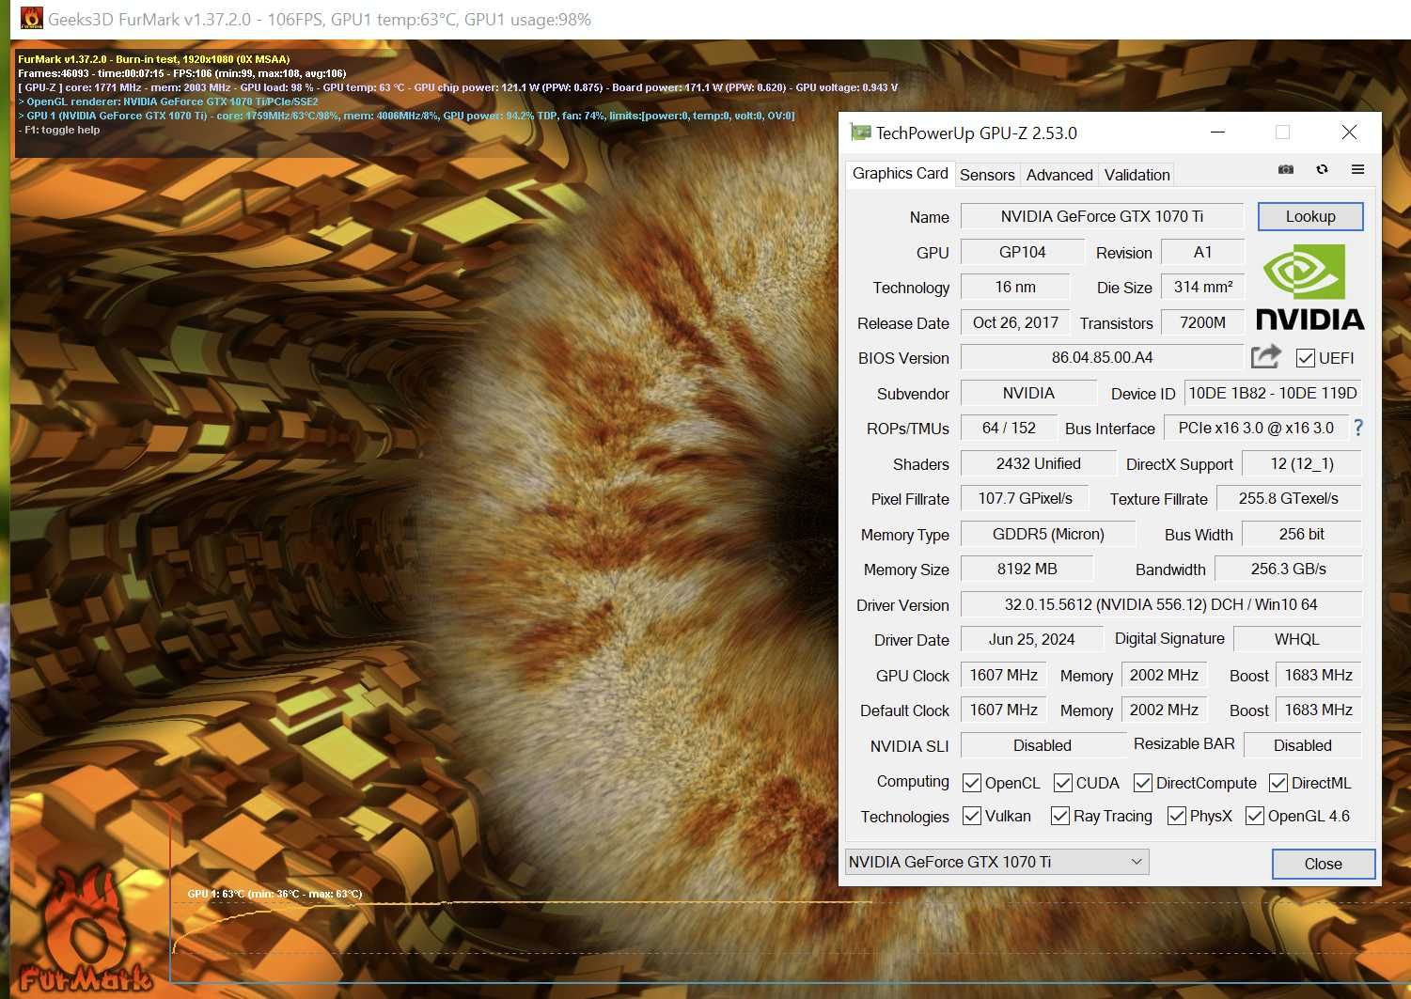Click the Release Date Oct 26, 2017
This screenshot has height=999, width=1411.
click(x=1015, y=322)
